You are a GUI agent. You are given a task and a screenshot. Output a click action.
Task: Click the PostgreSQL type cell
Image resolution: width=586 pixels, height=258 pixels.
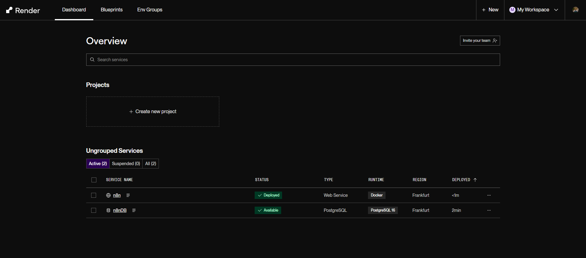coord(335,210)
